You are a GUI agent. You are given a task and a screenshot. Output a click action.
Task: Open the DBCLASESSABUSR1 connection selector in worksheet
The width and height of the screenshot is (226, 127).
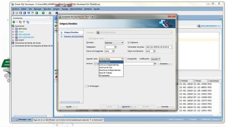coord(209,26)
